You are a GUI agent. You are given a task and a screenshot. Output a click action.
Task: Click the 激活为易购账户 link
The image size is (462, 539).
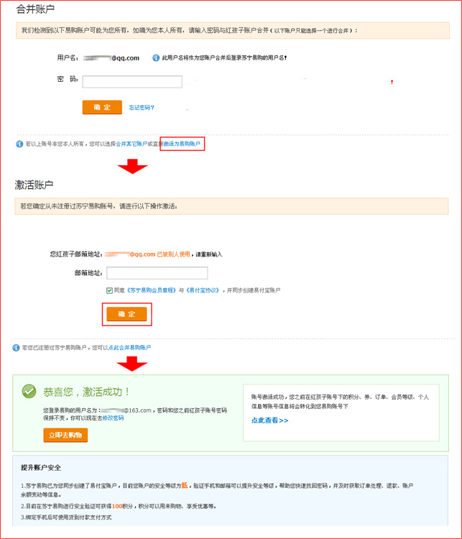pyautogui.click(x=182, y=144)
